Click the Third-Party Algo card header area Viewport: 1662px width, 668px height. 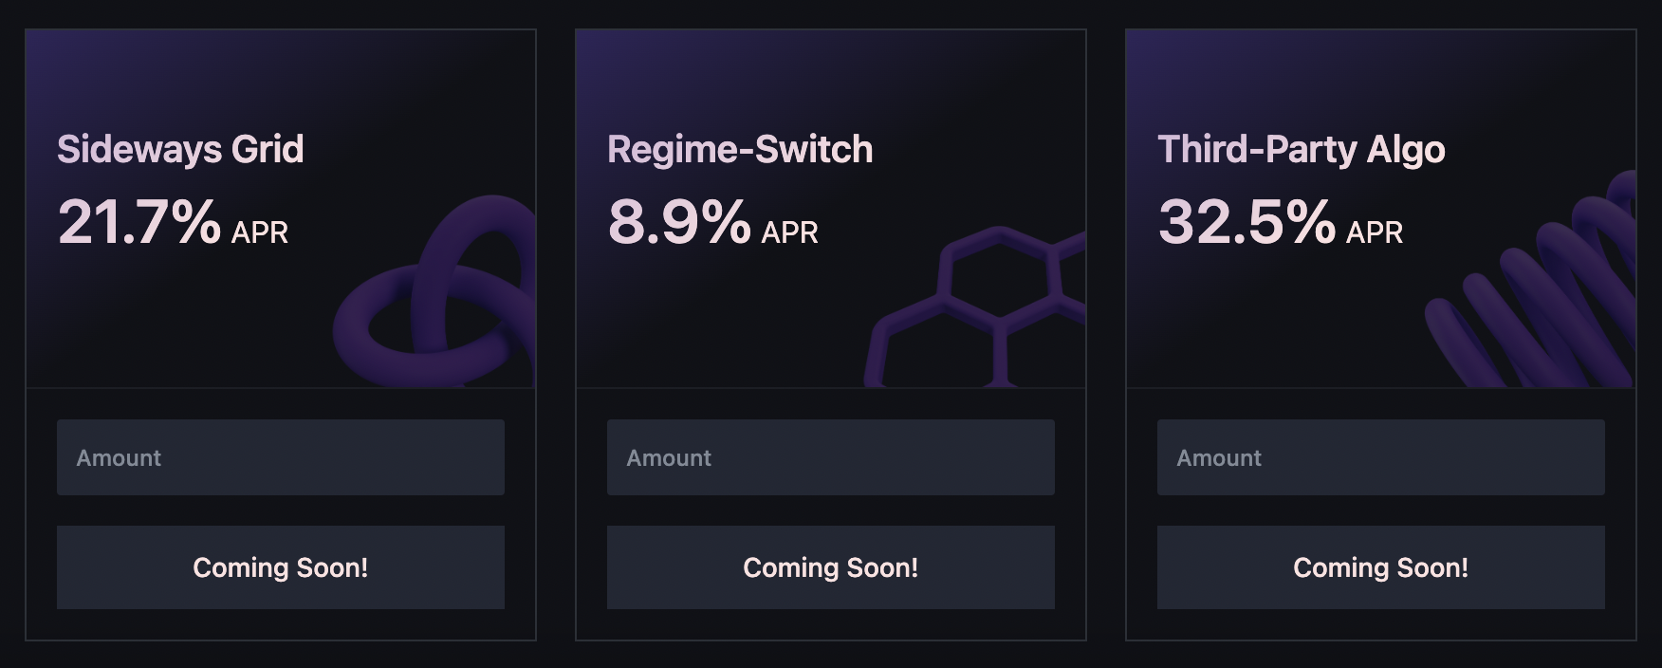(x=1381, y=209)
